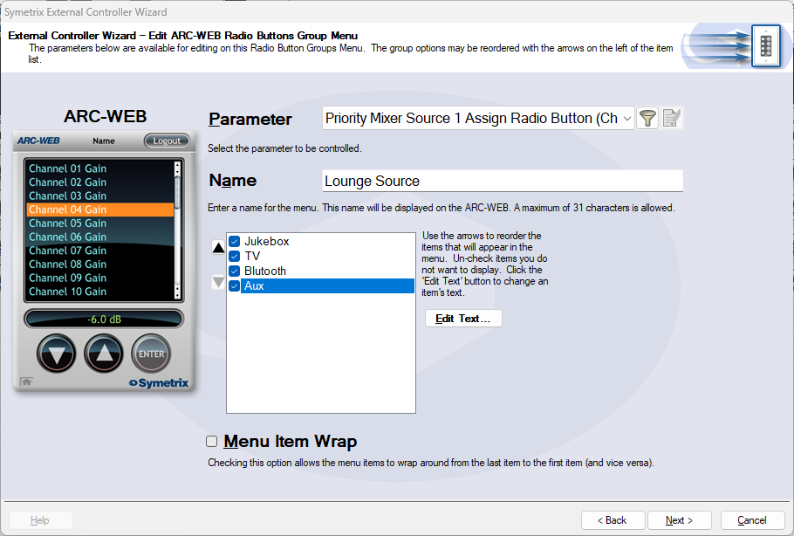Click the Edit Text button
Image resolution: width=794 pixels, height=536 pixels.
pyautogui.click(x=463, y=319)
